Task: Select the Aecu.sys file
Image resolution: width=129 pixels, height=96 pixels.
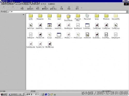Action: (31, 26)
